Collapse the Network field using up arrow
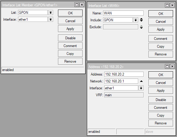The height and width of the screenshot is (137, 177). click(x=141, y=81)
